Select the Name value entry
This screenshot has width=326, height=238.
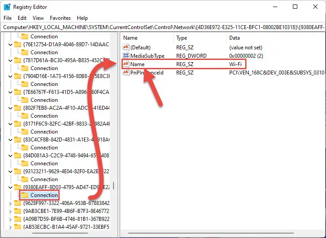point(137,64)
